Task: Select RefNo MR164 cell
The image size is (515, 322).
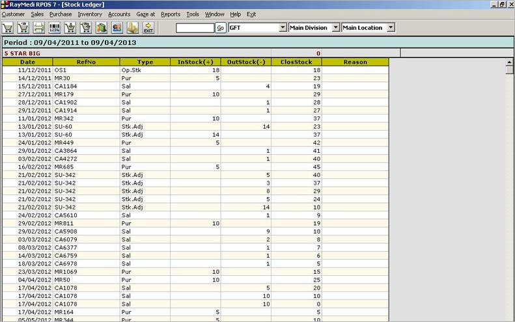Action: pos(87,312)
